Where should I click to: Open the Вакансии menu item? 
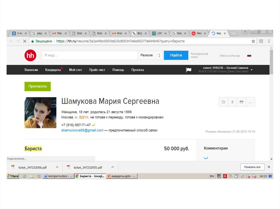click(31, 70)
